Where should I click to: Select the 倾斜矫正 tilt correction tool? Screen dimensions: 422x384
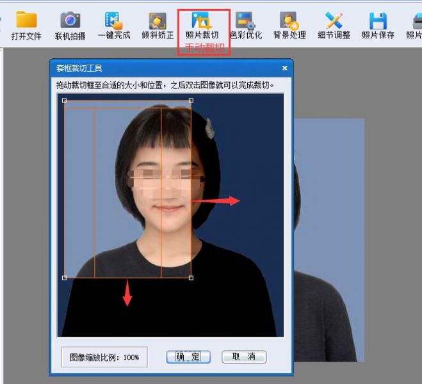click(x=158, y=26)
